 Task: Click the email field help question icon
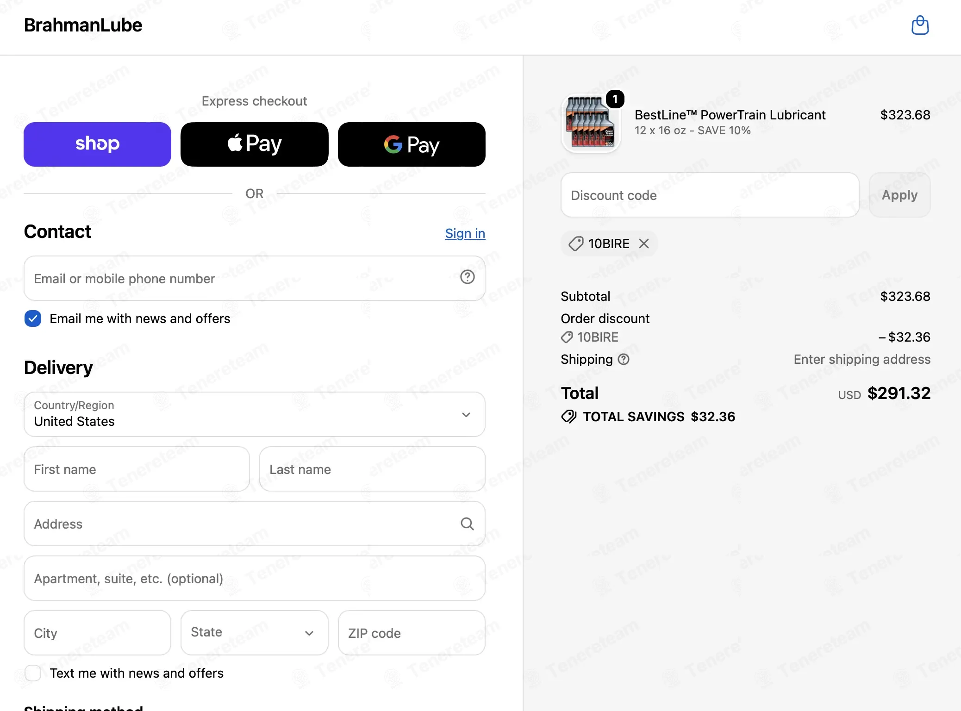(467, 277)
